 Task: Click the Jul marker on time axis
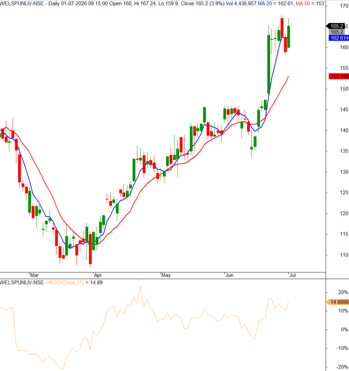click(292, 275)
